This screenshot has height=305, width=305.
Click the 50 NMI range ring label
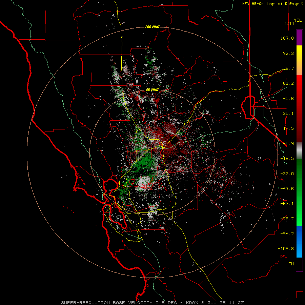[x=152, y=90]
